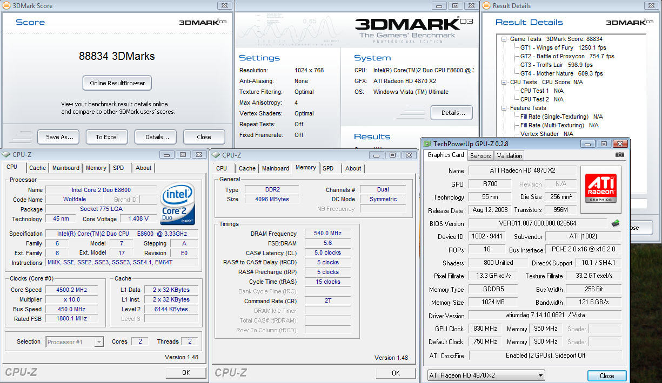
Task: Select Graphics Card tab in GPU-Z
Action: (x=446, y=155)
